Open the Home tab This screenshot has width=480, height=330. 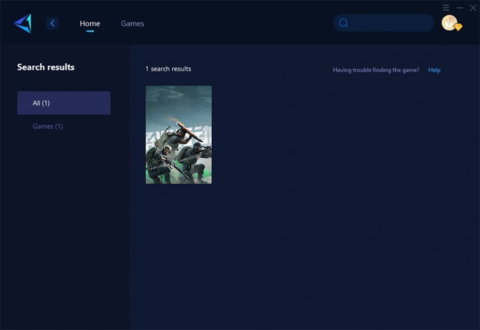[x=90, y=24]
